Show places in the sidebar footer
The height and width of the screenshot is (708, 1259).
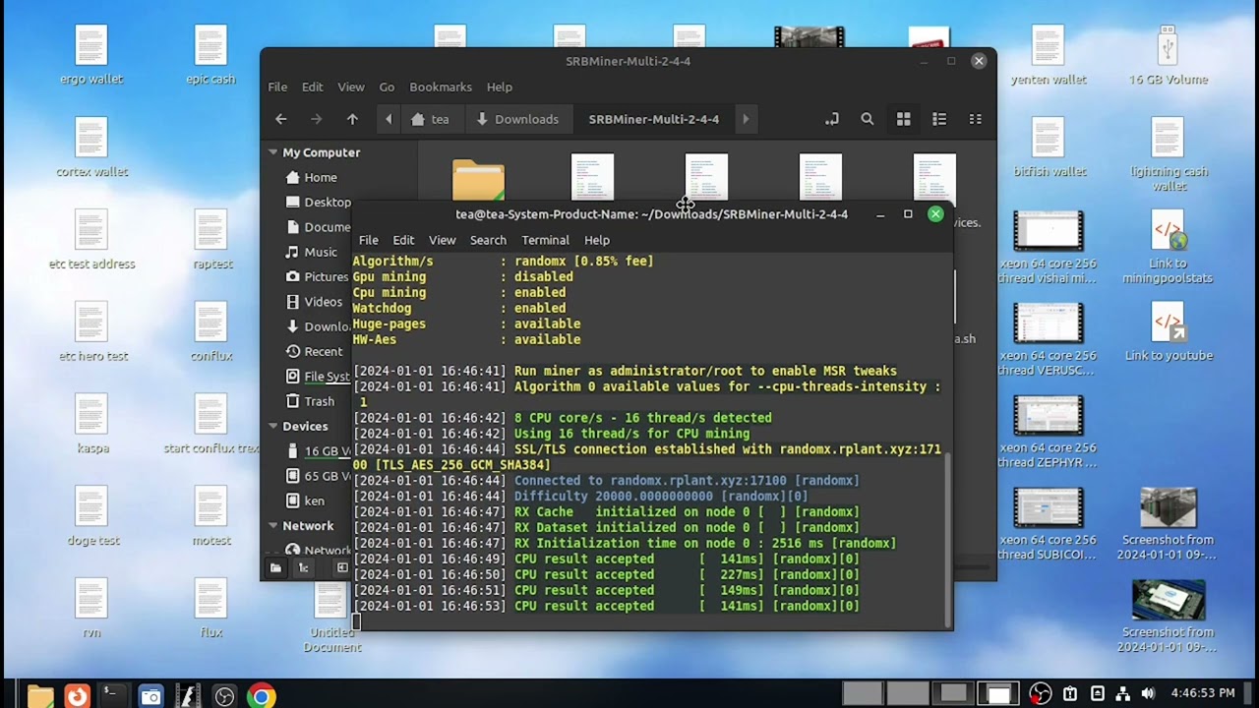[275, 567]
